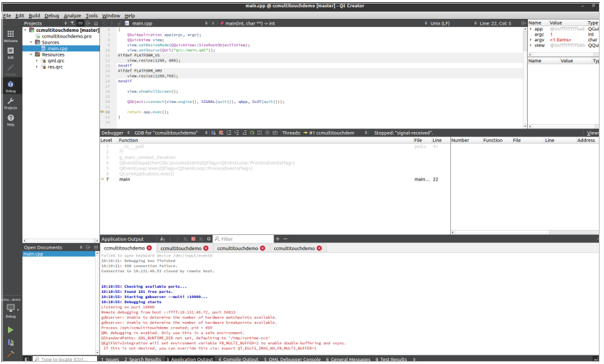
Task: Switch to the Compile Output tab
Action: click(239, 360)
